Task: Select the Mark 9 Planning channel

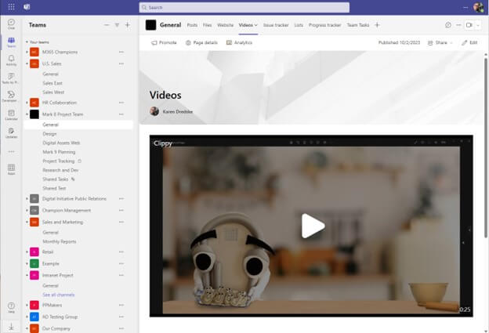Action: click(x=59, y=152)
